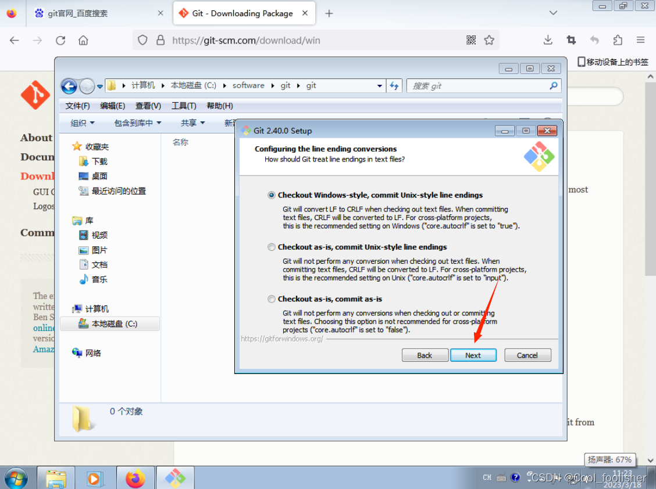Select 网络 in navigation pane
This screenshot has height=489, width=656.
click(93, 353)
